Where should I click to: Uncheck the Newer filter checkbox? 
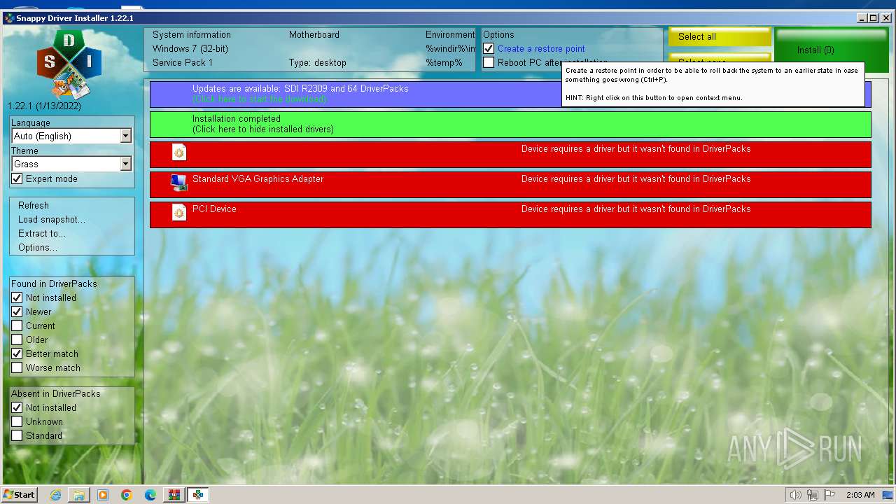[x=17, y=312]
